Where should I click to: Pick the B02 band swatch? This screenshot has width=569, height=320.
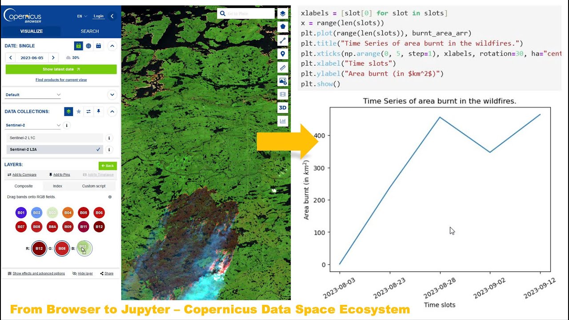click(36, 213)
